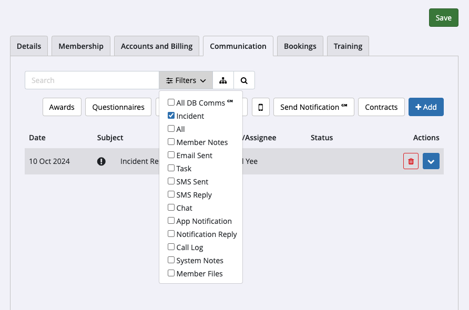This screenshot has height=310, width=469.
Task: Collapse the Filters dropdown menu
Action: (x=186, y=80)
